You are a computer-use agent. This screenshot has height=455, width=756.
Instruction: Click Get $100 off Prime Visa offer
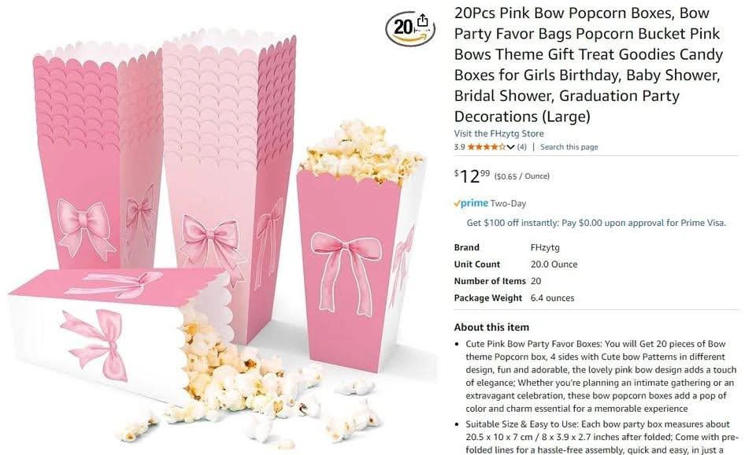[596, 223]
